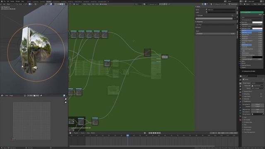Open the Window menu

coord(18,1)
